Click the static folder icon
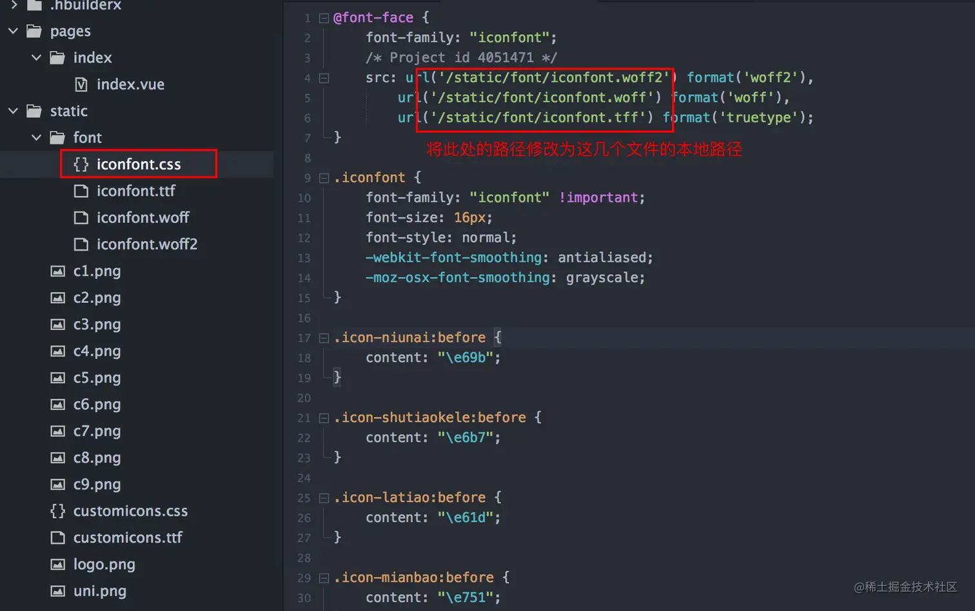This screenshot has height=611, width=975. point(34,111)
